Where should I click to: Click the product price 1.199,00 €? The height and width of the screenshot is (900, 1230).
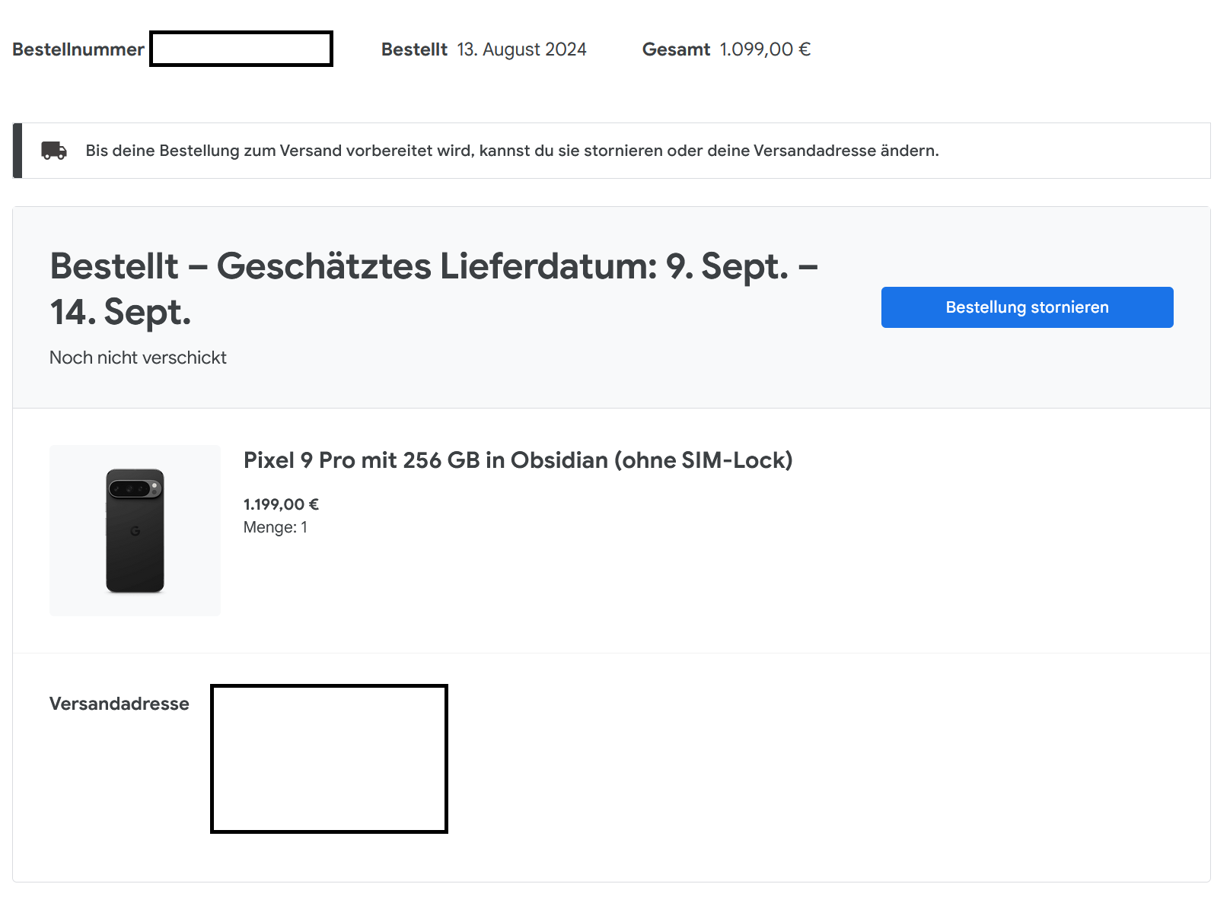(x=281, y=504)
